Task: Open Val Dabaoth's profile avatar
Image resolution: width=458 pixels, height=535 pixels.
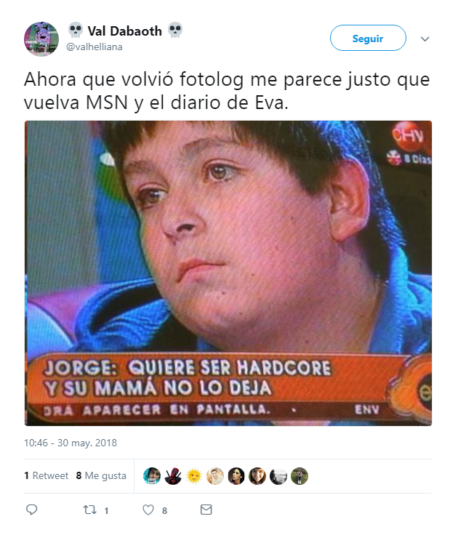Action: click(41, 39)
